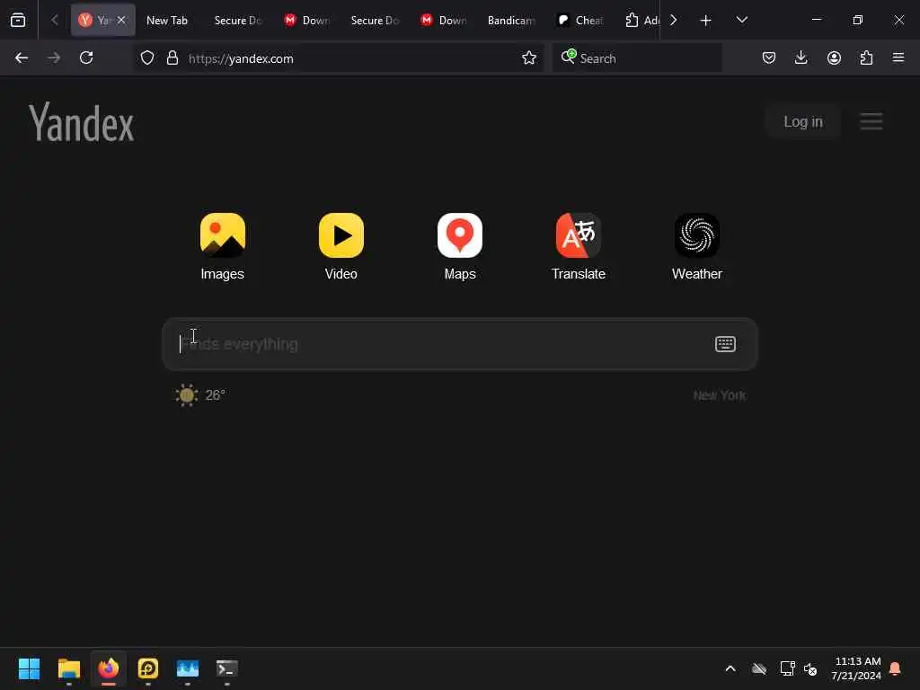Click Firefox icon in taskbar

[x=109, y=668]
